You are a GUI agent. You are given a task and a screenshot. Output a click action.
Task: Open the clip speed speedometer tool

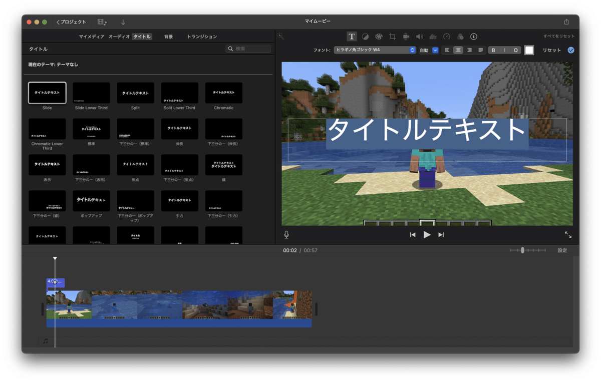point(447,36)
